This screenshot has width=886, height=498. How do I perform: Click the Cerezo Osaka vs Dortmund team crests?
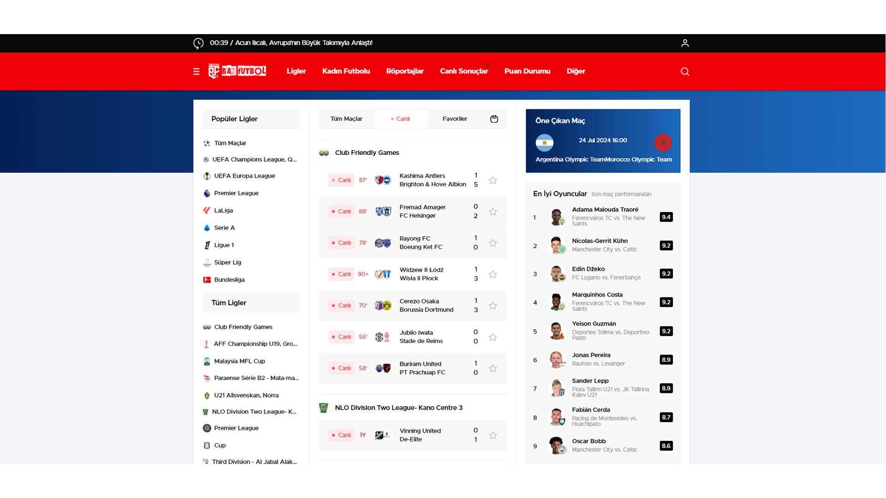point(383,306)
